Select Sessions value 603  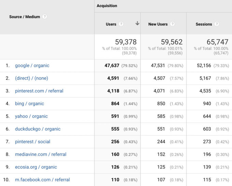tap(207, 129)
